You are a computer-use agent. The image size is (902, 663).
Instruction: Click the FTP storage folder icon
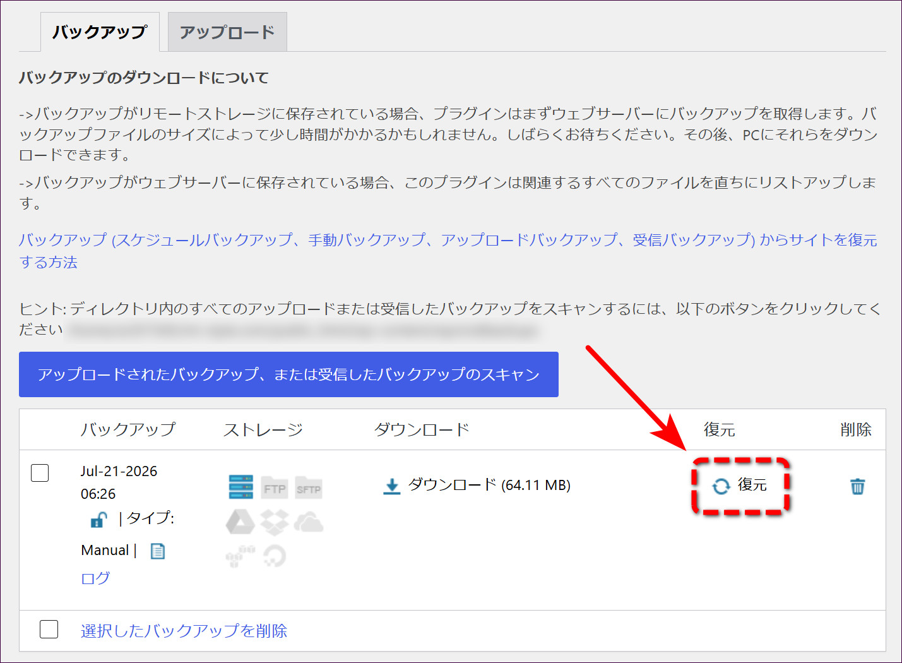(274, 487)
